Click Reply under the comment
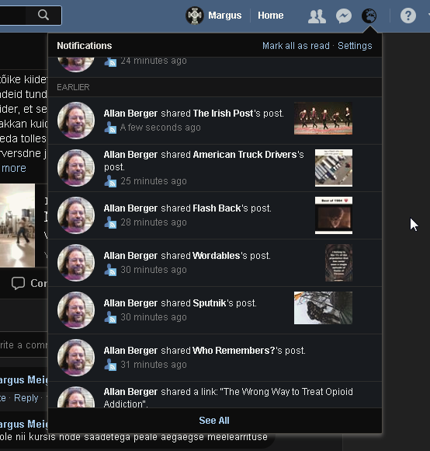430x451 pixels. pos(26,398)
